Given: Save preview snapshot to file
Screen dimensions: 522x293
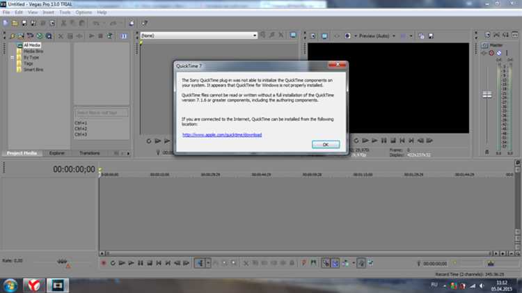Looking at the screenshot, I should pyautogui.click(x=431, y=36).
